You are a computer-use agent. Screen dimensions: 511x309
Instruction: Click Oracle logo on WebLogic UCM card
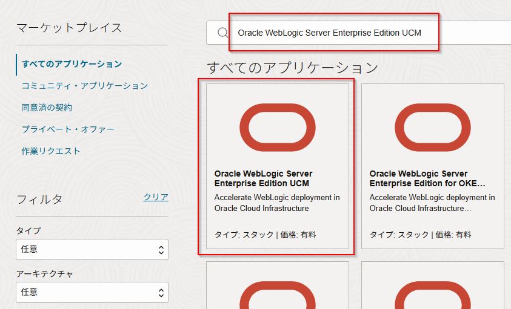click(278, 128)
